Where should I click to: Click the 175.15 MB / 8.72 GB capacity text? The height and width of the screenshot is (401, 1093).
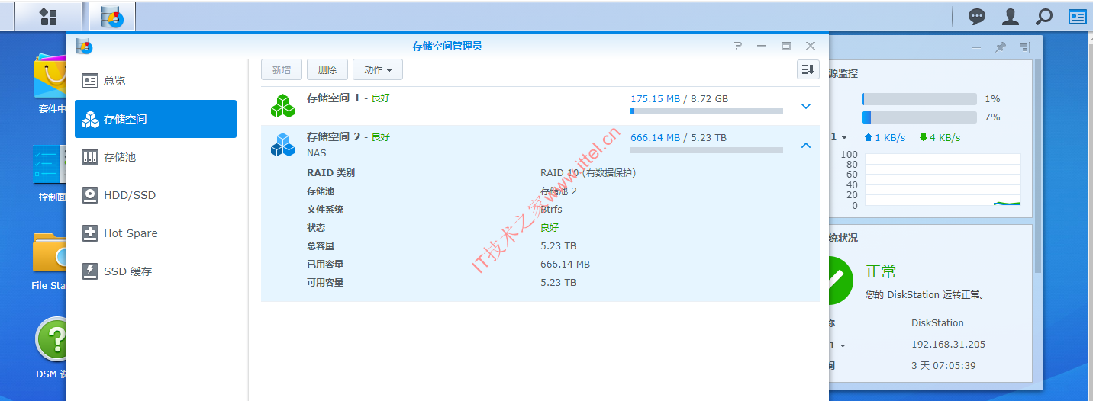pos(679,99)
